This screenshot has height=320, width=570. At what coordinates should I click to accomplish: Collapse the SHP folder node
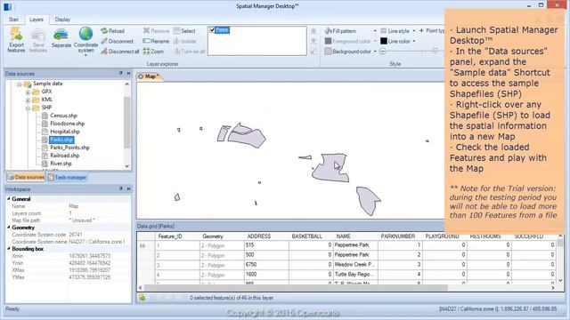[28, 108]
